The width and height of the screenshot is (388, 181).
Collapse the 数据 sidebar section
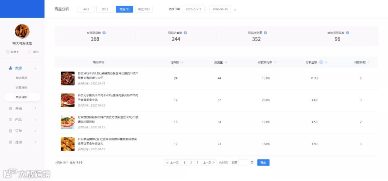[x=35, y=68]
